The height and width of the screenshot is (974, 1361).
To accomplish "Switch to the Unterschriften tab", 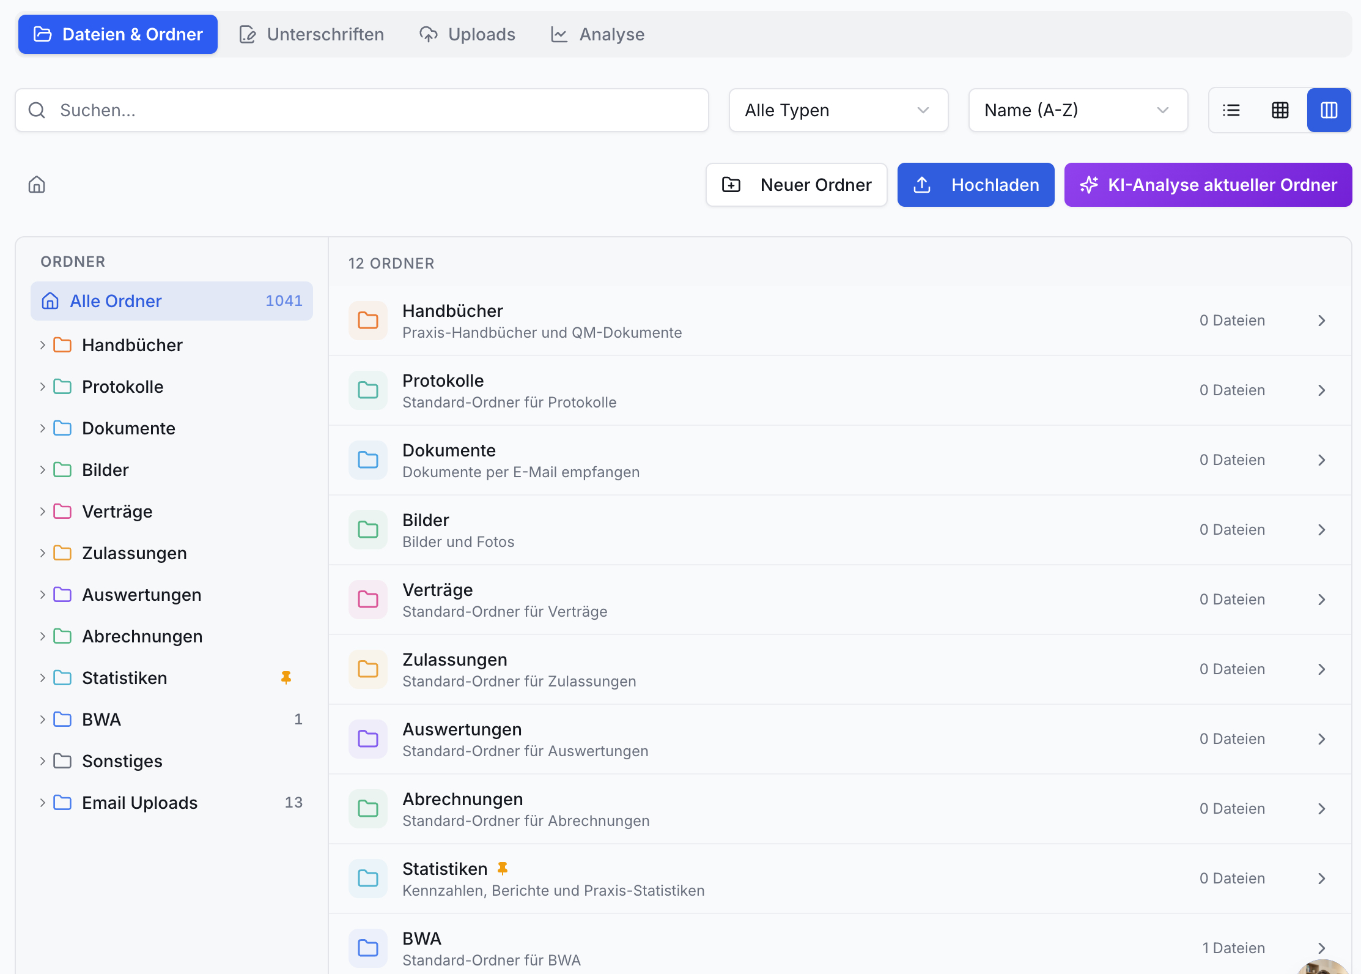I will point(312,34).
